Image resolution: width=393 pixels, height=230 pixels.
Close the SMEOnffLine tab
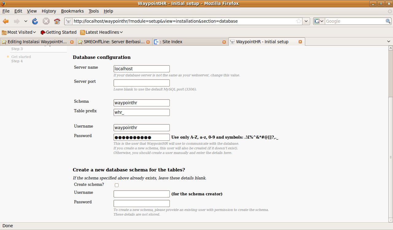click(x=148, y=42)
